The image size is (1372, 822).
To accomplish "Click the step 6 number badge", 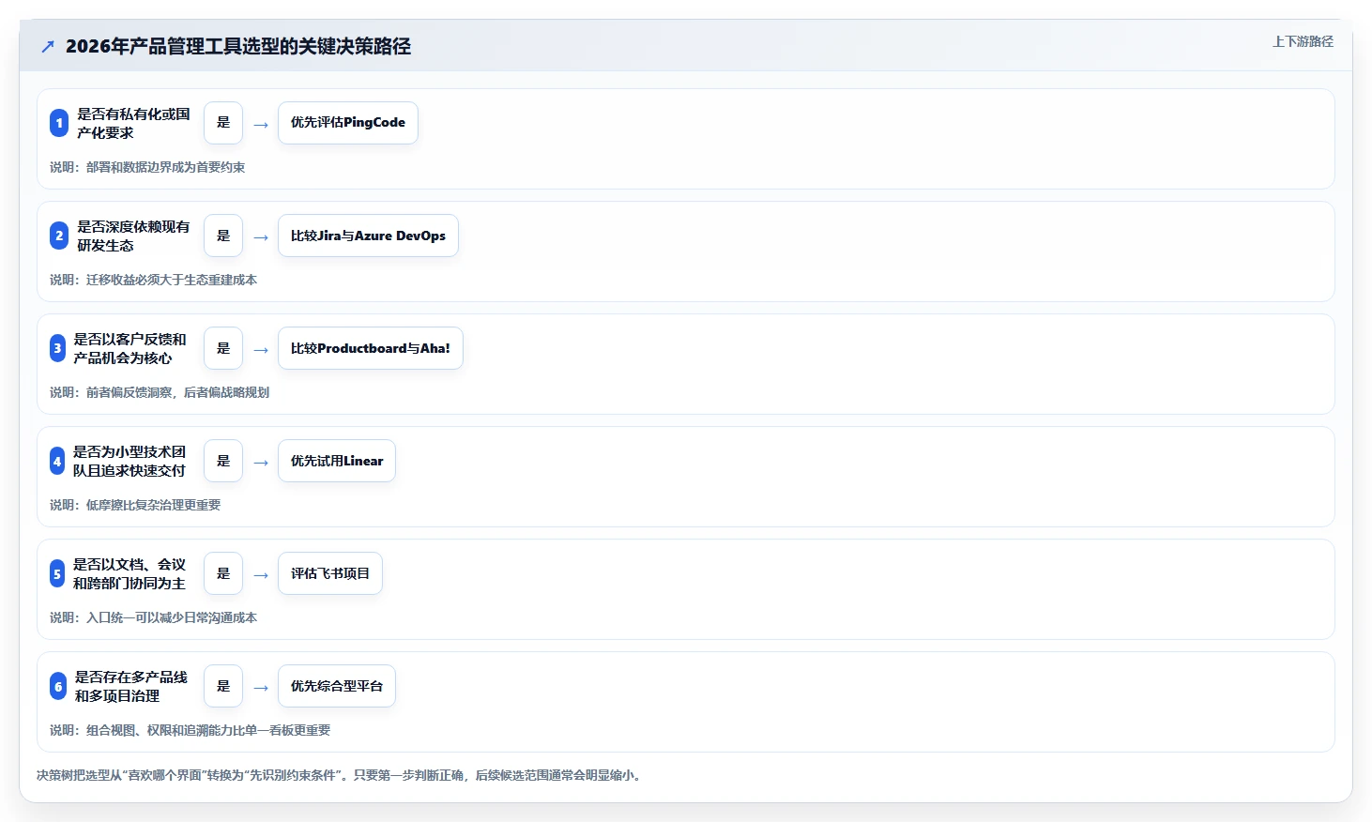I will click(x=58, y=686).
